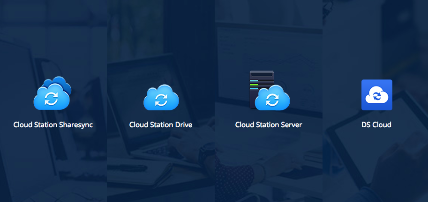Open the DS Cloud app icon
Screen dimensions: 428x202
coord(377,95)
